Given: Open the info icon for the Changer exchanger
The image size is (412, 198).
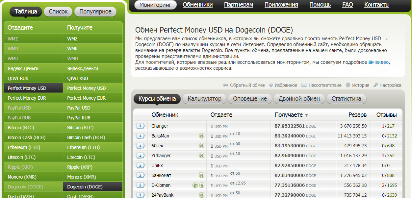Looking at the screenshot, I should pyautogui.click(x=141, y=126).
